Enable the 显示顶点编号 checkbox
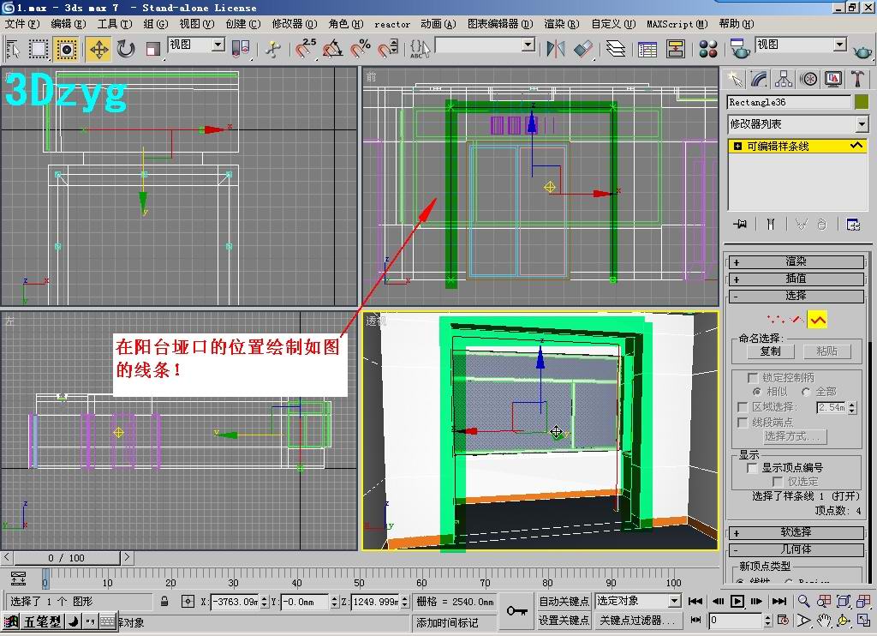 [x=753, y=468]
